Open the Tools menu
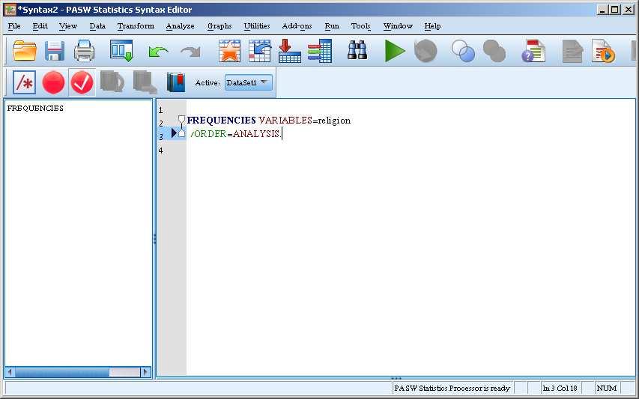This screenshot has height=399, width=639. click(360, 26)
